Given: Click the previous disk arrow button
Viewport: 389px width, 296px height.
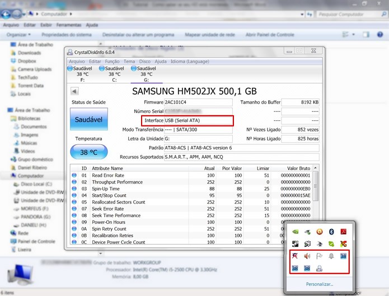Looking at the screenshot, I should point(74,91).
